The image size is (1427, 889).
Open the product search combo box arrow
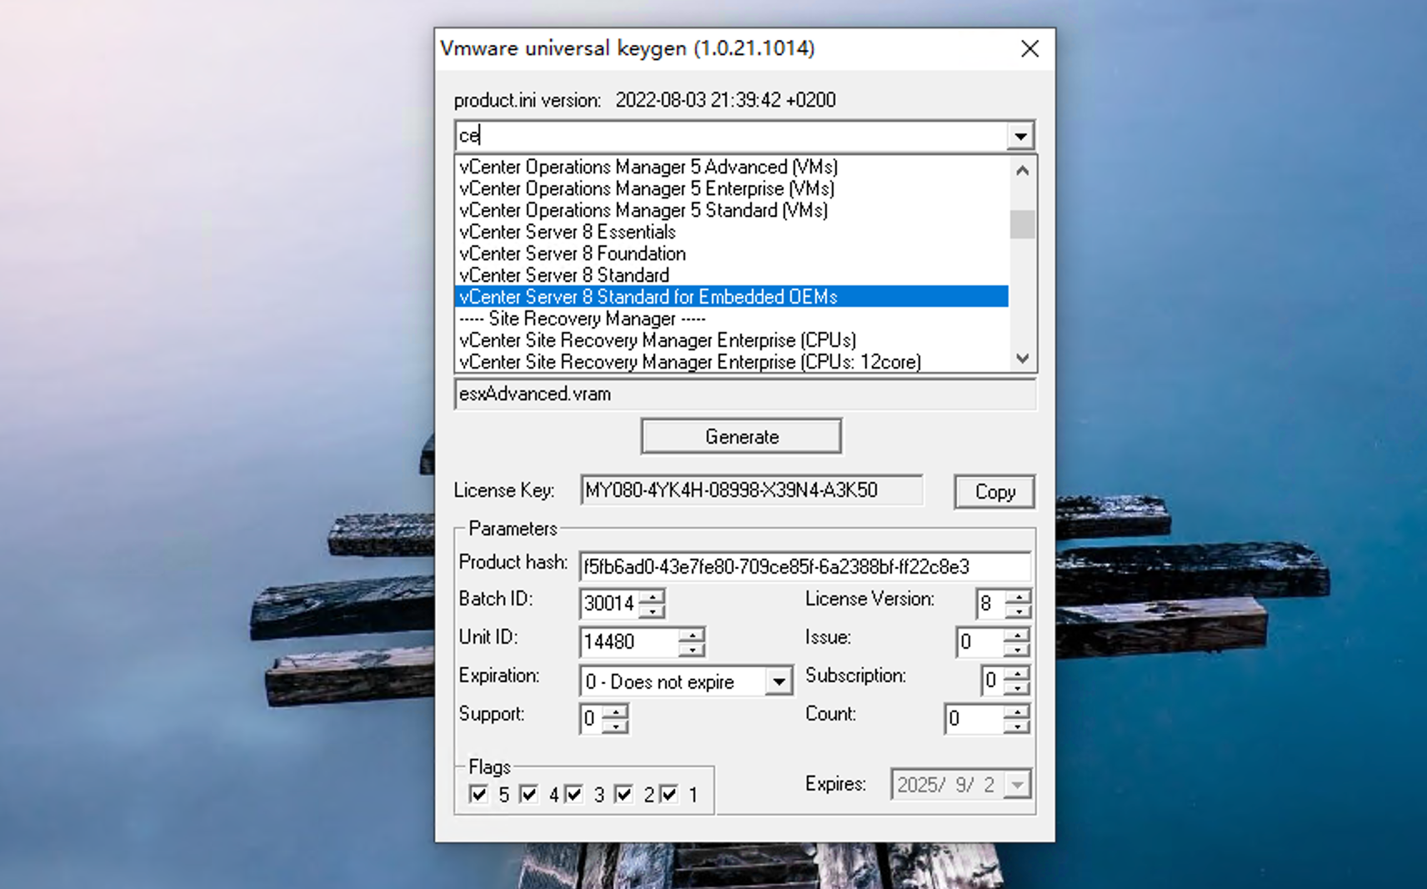[x=1020, y=136]
